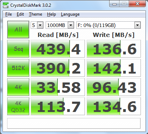Run all benchmarks with the All button
The height and width of the screenshot is (134, 148).
pyautogui.click(x=18, y=30)
